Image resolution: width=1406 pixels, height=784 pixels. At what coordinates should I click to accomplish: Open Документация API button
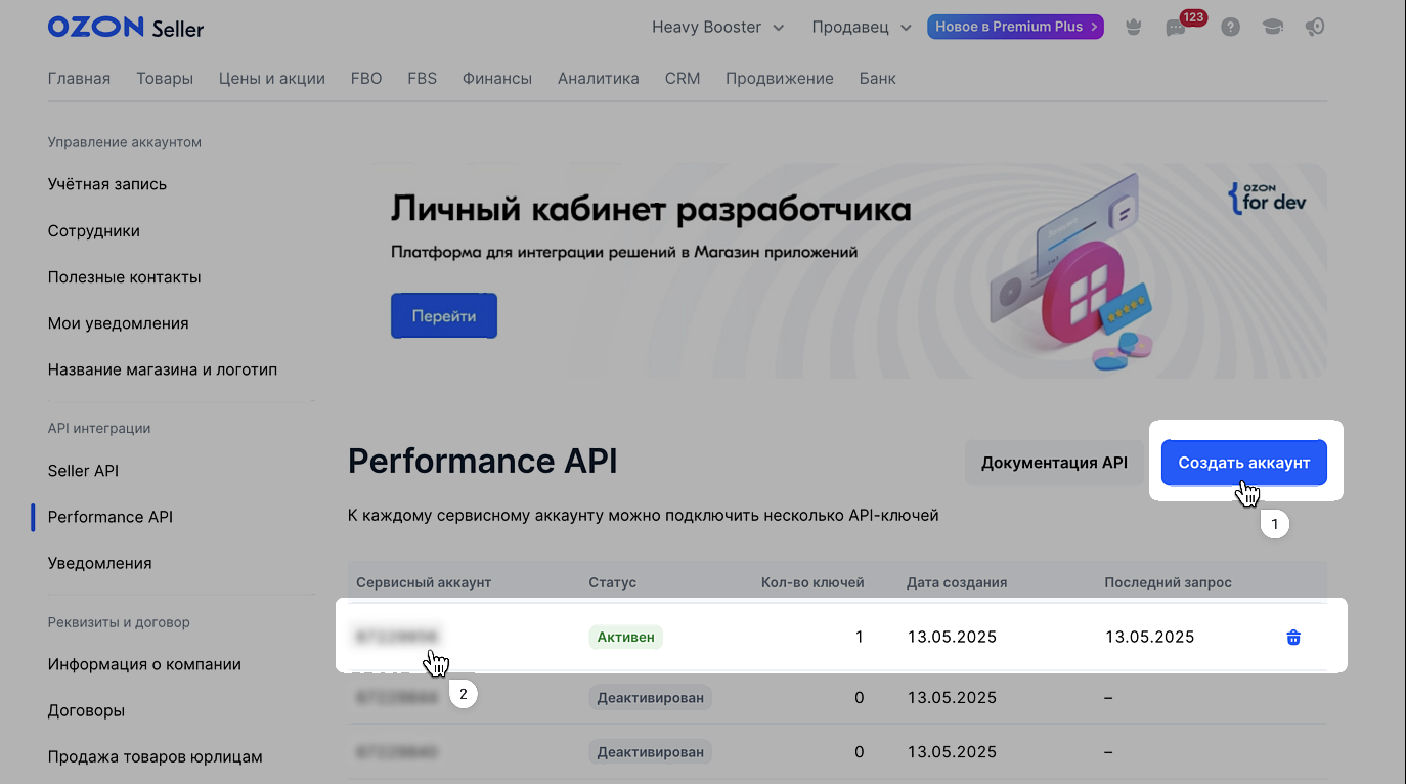point(1053,463)
